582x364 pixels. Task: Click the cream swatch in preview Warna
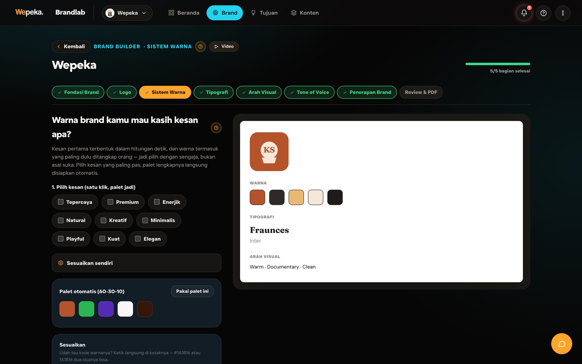pos(315,197)
